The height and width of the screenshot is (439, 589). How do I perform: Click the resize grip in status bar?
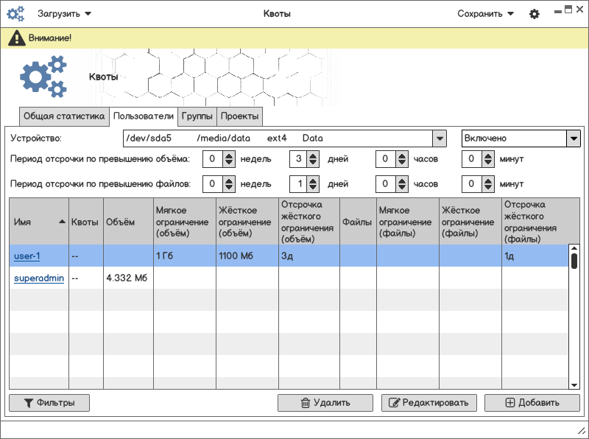tap(579, 429)
